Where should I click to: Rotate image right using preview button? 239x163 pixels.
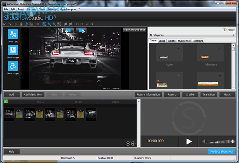(x=81, y=30)
